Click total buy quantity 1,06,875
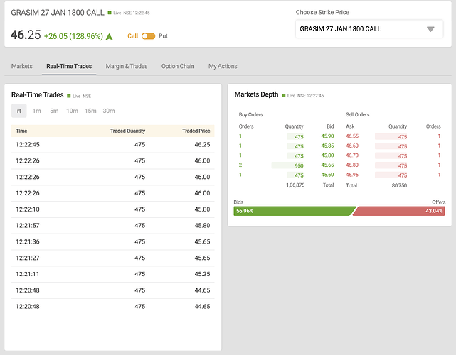Image resolution: width=456 pixels, height=355 pixels. [x=295, y=185]
